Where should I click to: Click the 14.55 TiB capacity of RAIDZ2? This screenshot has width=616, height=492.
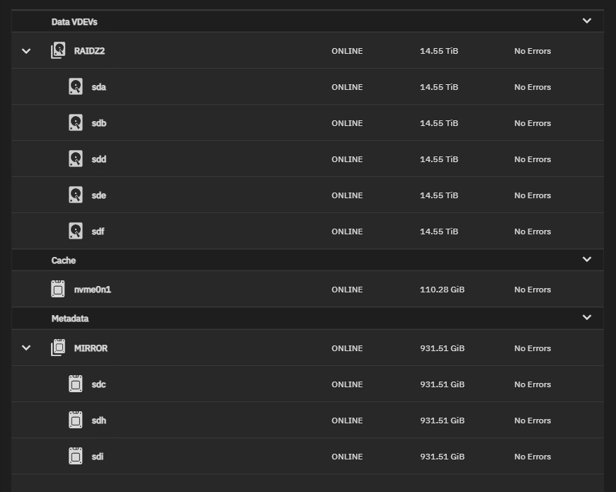point(439,51)
